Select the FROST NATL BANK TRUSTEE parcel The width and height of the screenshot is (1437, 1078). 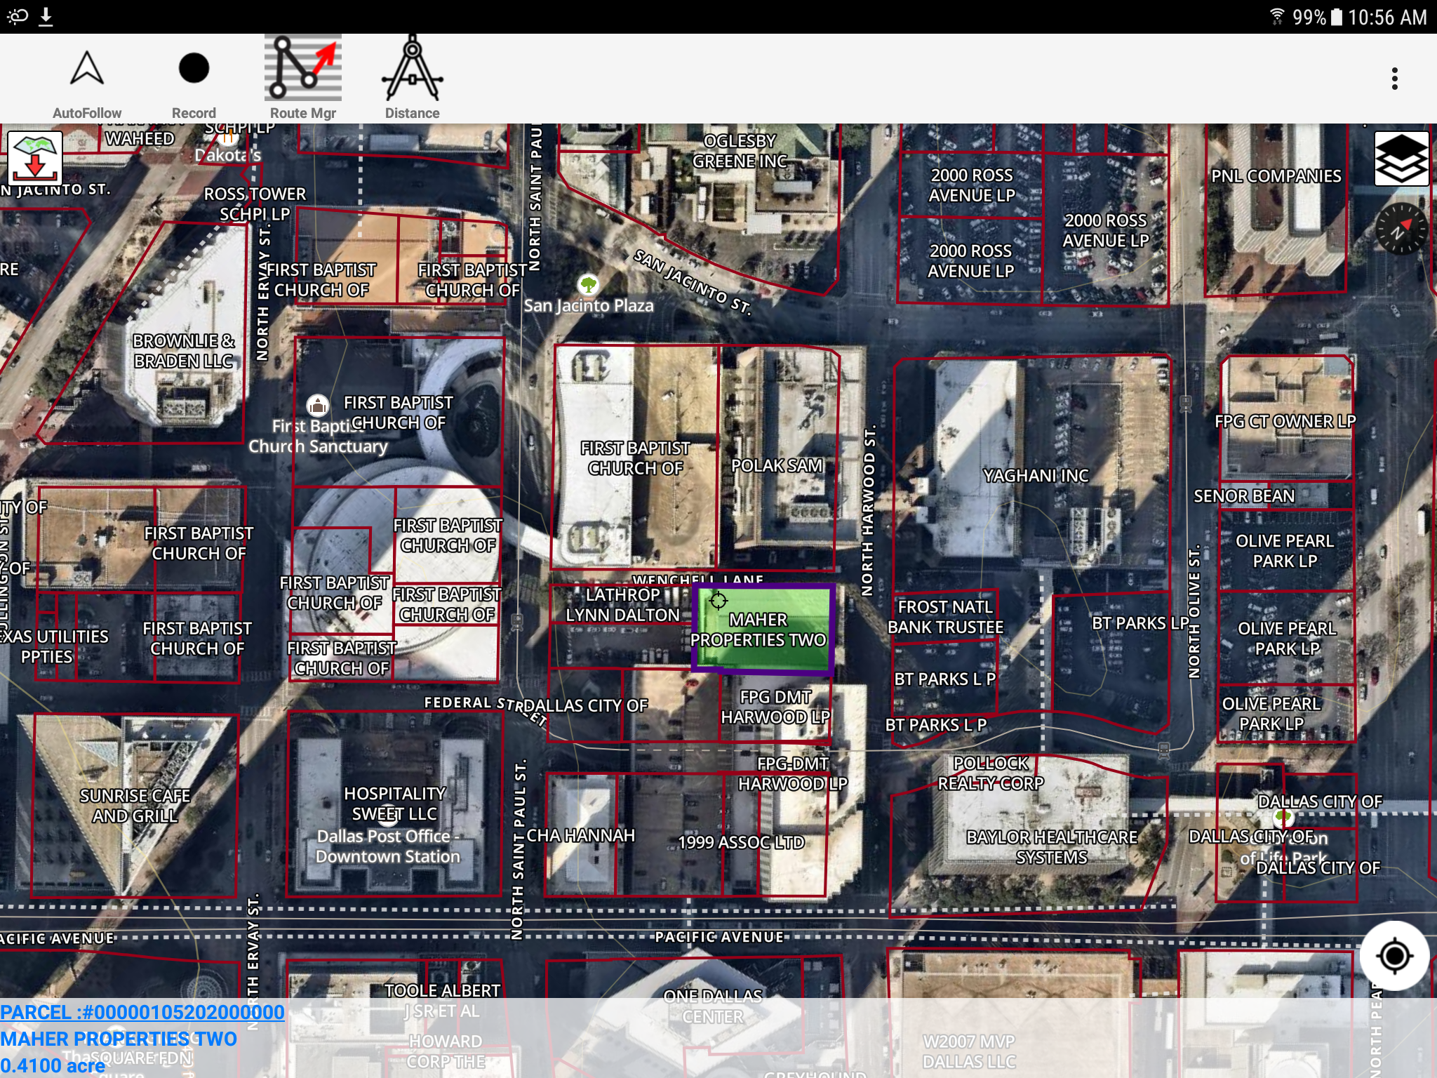click(x=945, y=617)
